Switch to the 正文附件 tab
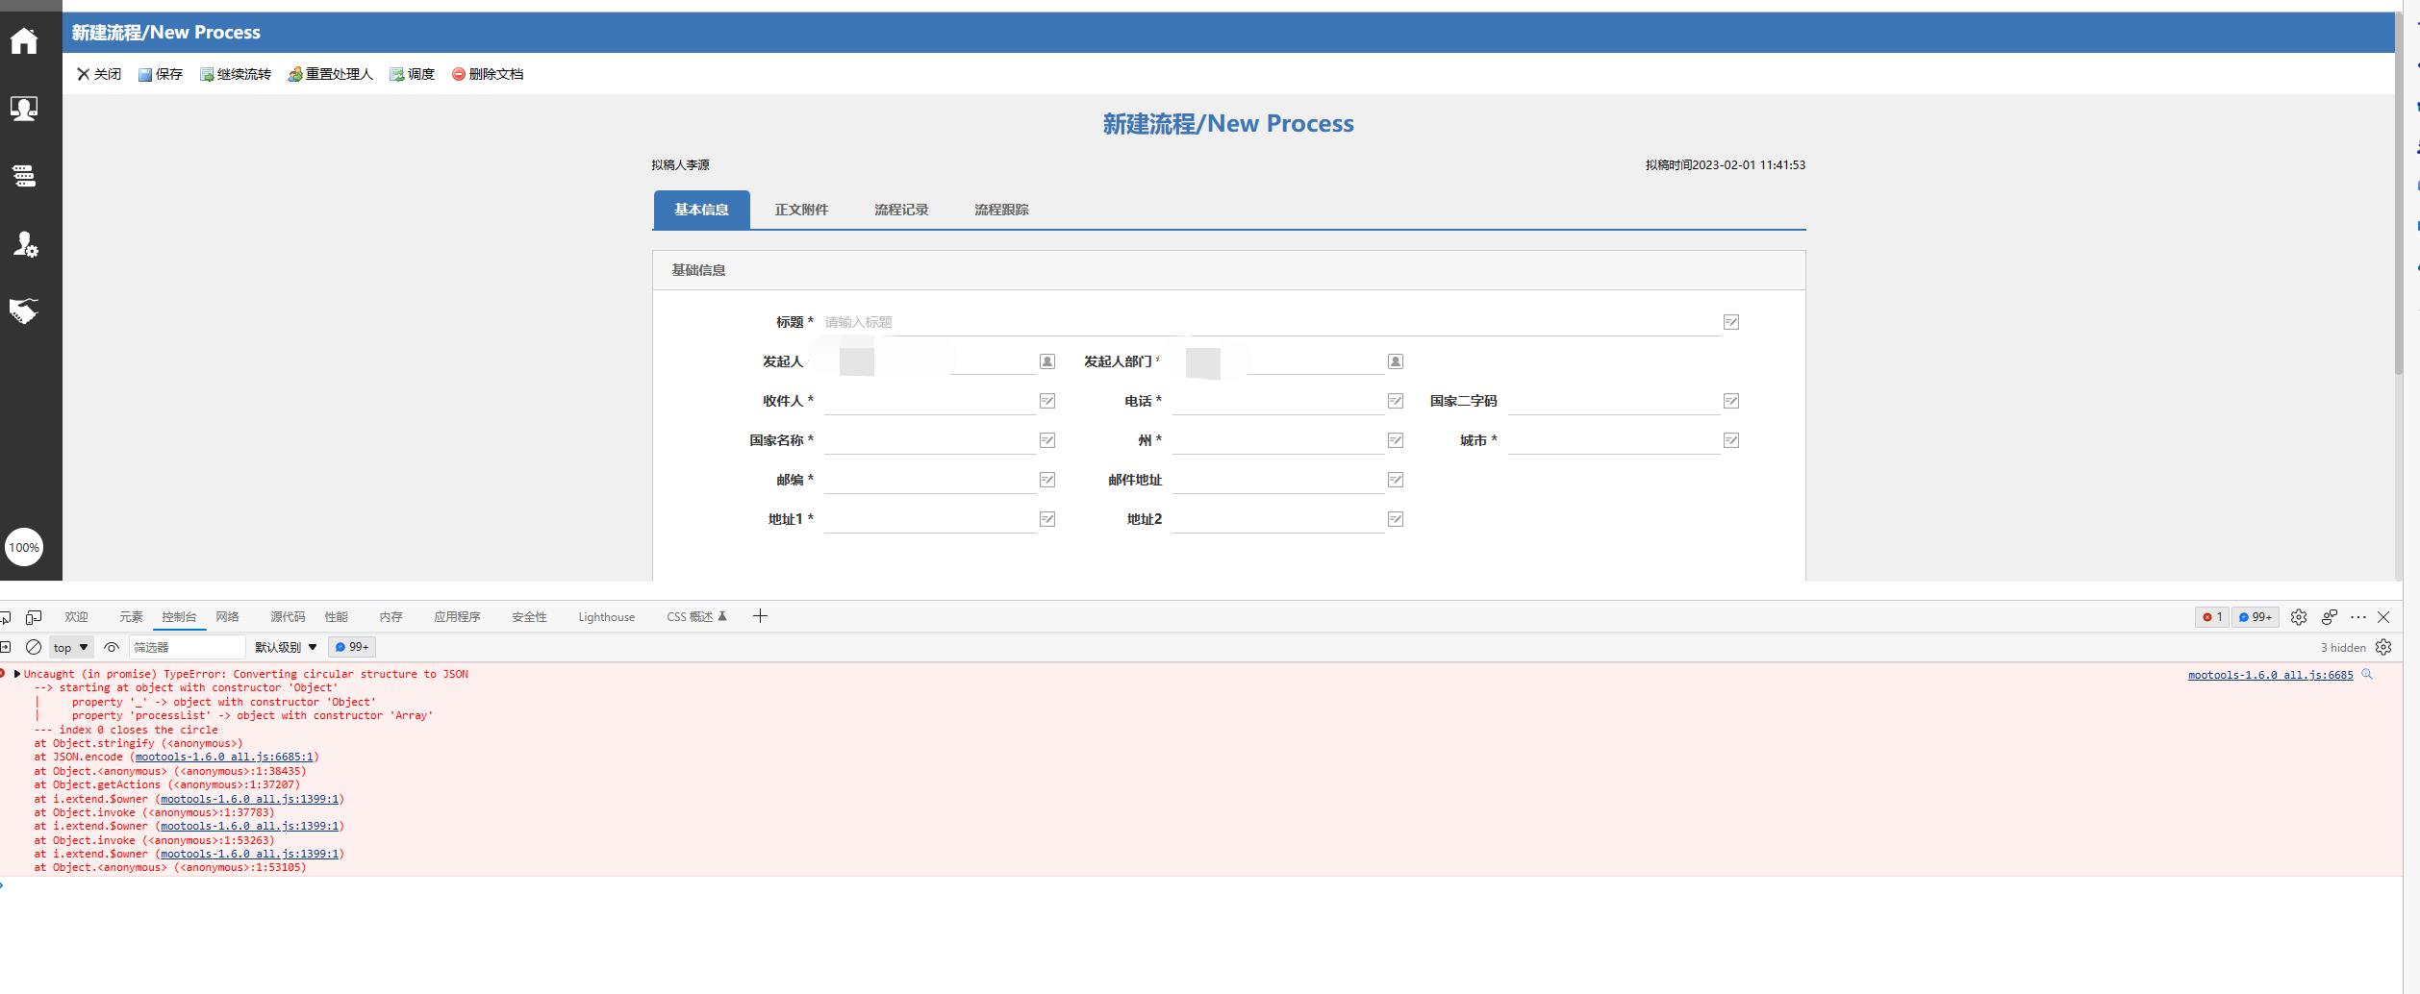 pos(801,210)
